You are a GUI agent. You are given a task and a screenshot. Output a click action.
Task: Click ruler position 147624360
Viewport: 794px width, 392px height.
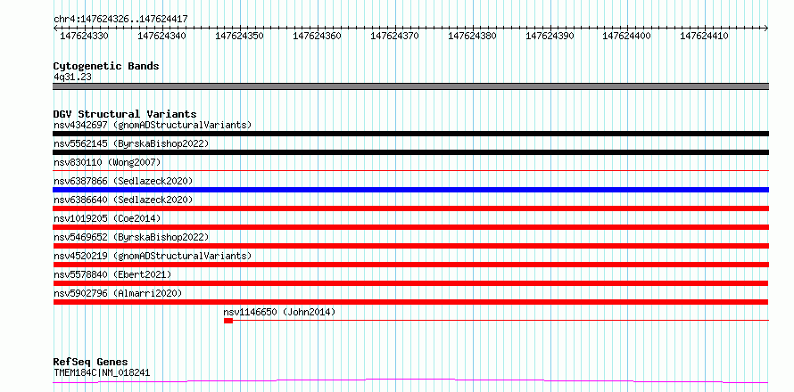317,36
